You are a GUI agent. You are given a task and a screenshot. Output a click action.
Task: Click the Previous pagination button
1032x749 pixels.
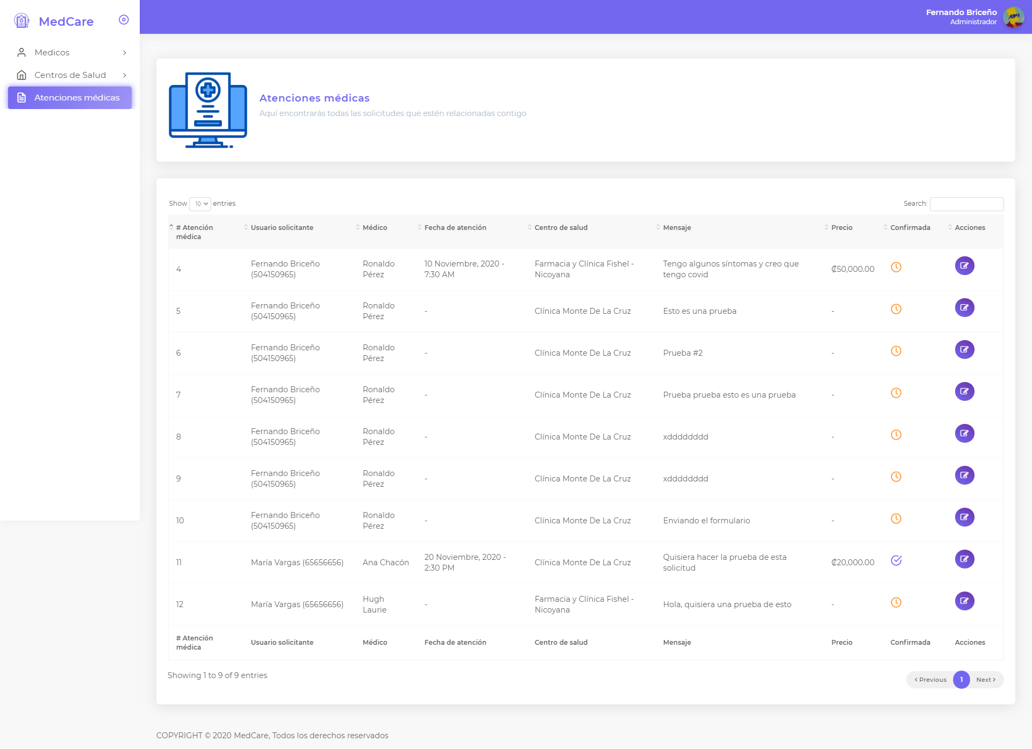pos(930,680)
